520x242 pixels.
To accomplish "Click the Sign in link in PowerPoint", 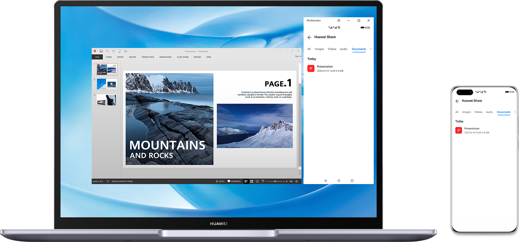I will coord(298,56).
